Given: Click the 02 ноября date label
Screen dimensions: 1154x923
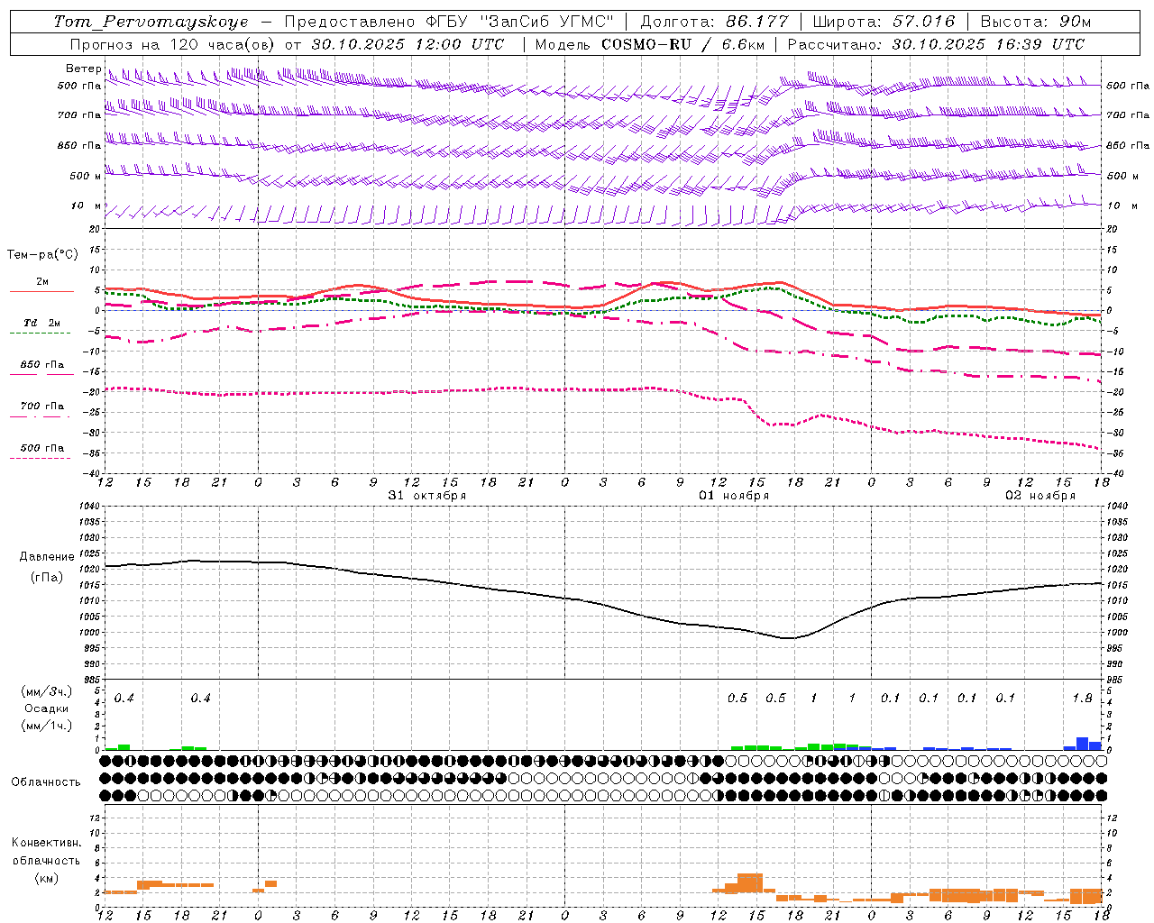Looking at the screenshot, I should tap(1040, 496).
